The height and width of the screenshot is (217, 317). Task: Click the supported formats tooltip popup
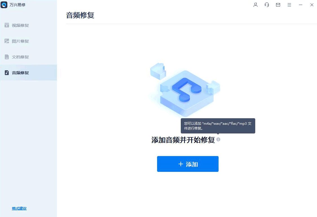(x=218, y=126)
